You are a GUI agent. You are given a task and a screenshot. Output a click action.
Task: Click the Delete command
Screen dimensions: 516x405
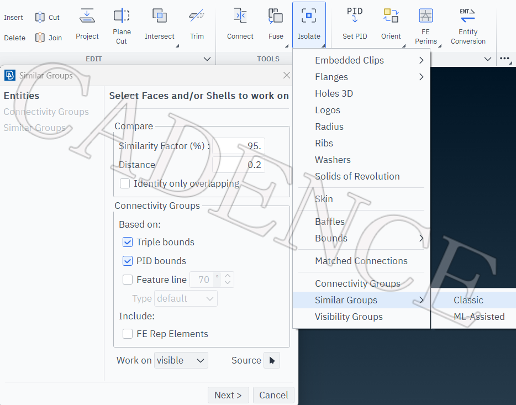15,38
